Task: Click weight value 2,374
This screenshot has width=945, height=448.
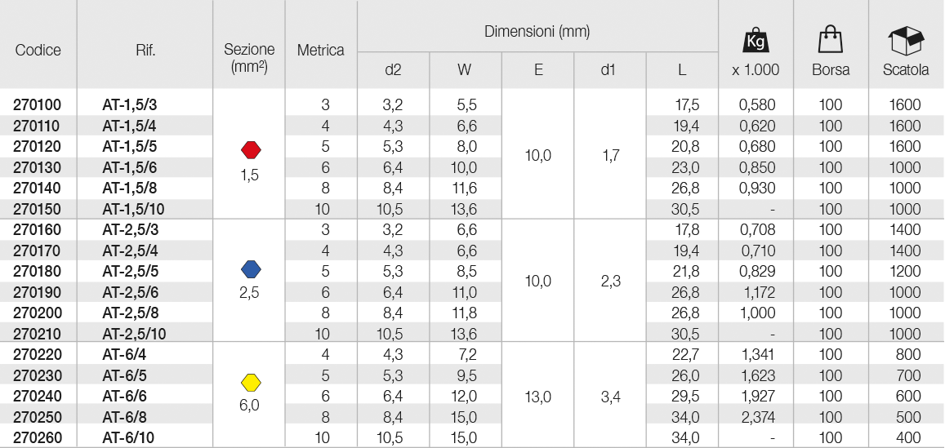Action: [x=757, y=417]
